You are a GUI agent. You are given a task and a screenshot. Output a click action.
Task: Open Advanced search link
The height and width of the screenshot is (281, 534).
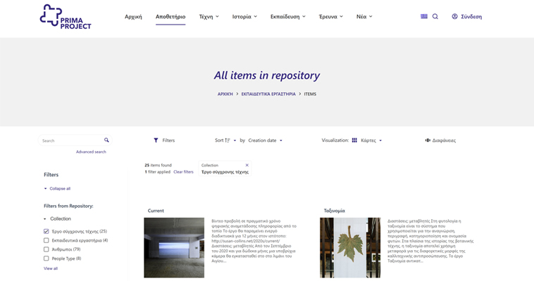tap(91, 152)
